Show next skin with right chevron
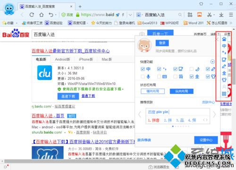The width and height of the screenshot is (236, 170). [214, 114]
